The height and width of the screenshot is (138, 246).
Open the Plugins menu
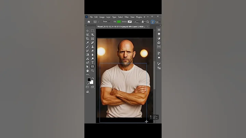139,17
